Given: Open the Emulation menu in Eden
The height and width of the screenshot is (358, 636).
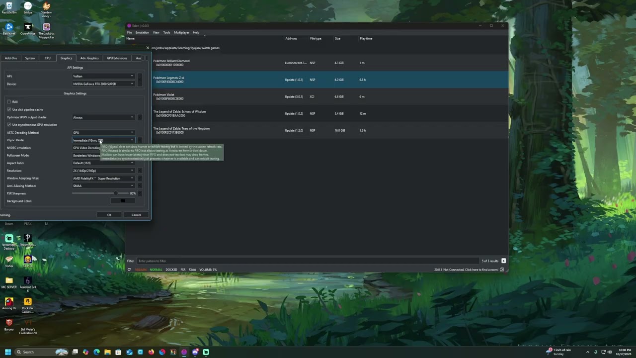Looking at the screenshot, I should (x=142, y=33).
